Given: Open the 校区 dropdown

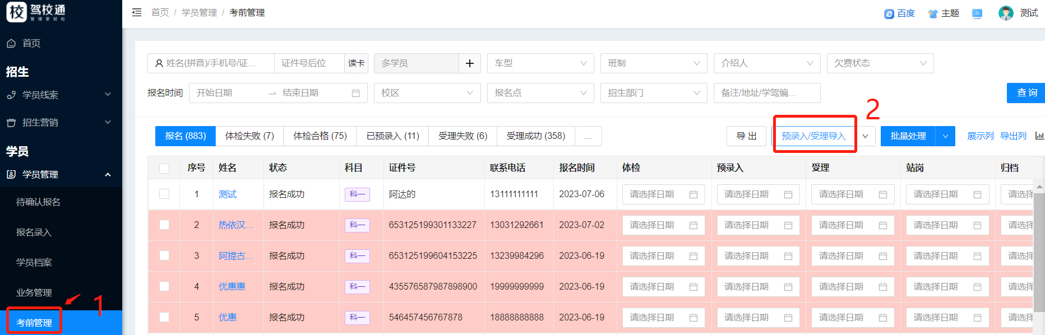Looking at the screenshot, I should point(427,93).
